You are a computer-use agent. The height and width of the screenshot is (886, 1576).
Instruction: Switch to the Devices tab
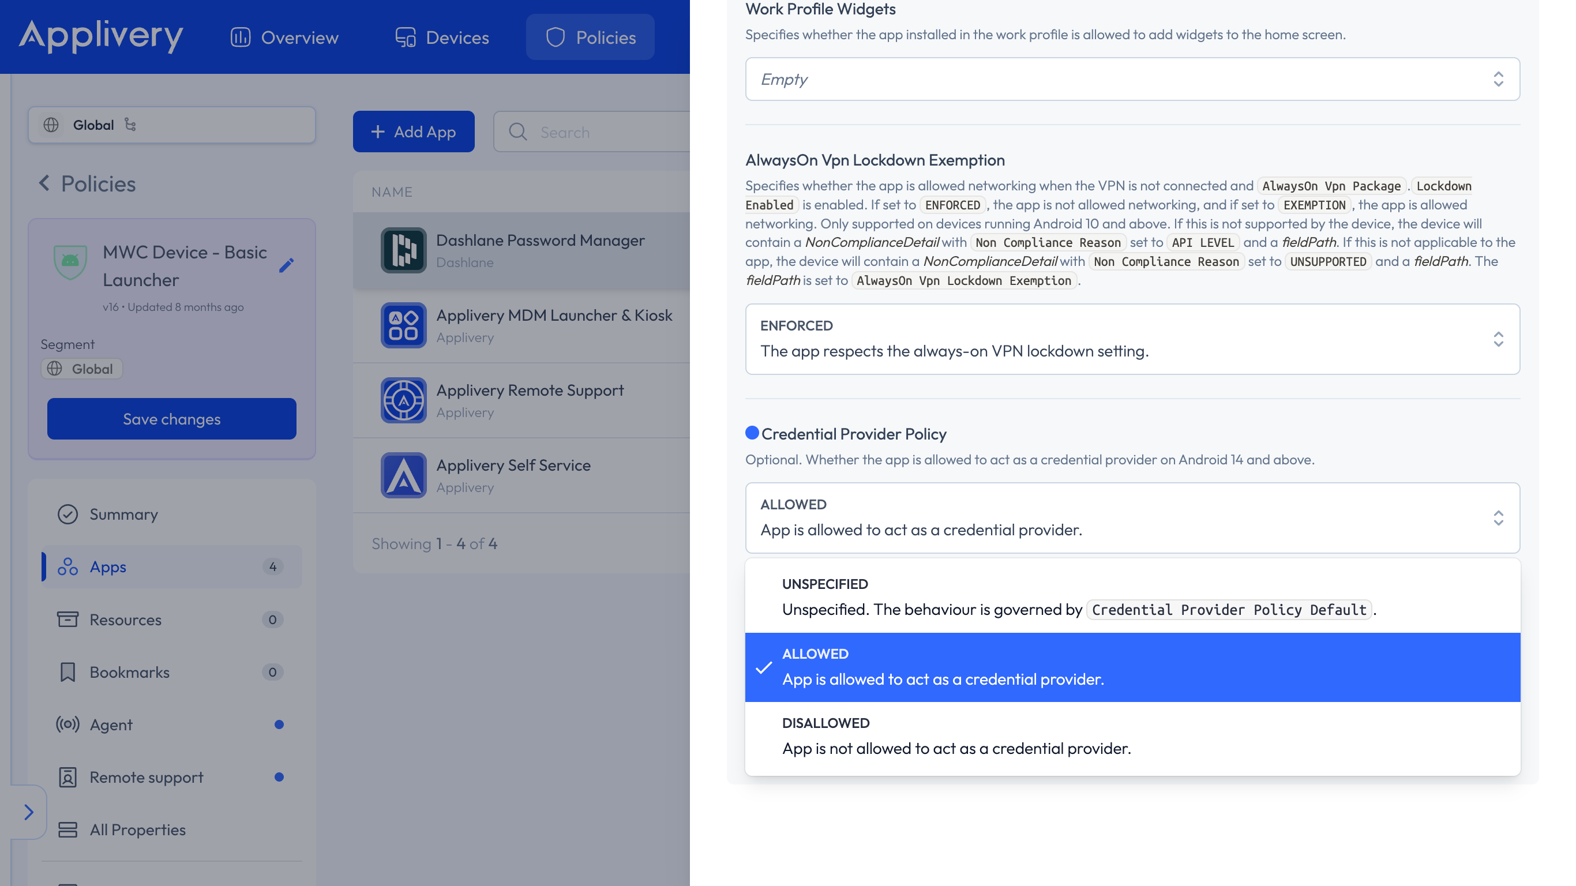[x=442, y=37]
